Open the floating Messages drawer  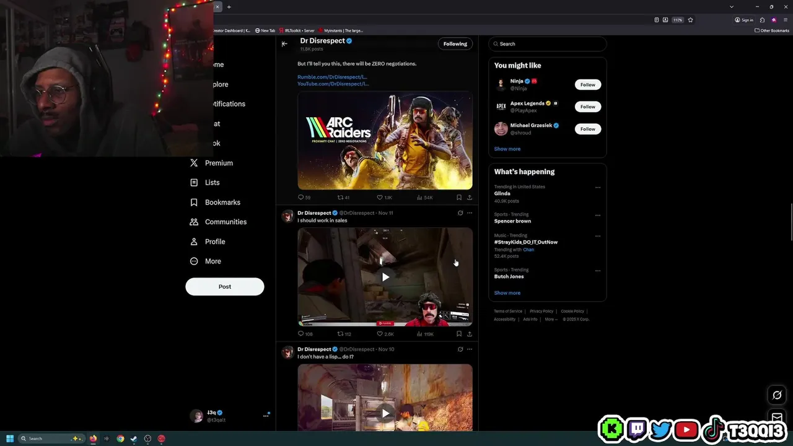click(777, 418)
